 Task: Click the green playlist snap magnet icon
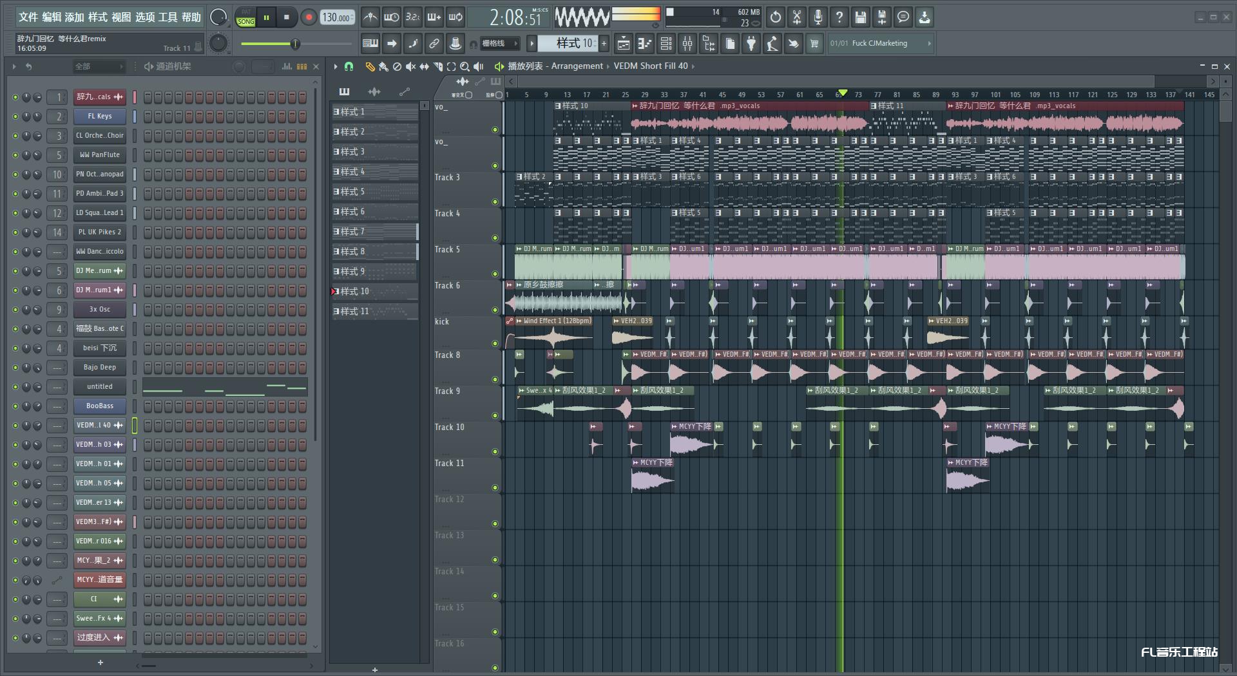point(349,66)
